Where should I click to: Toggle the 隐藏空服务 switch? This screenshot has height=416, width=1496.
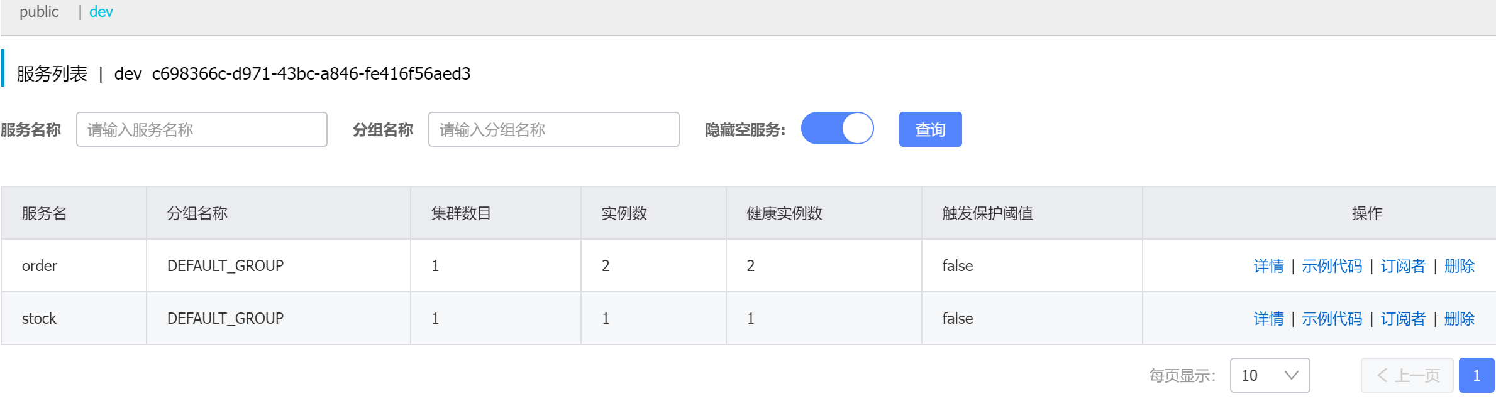[838, 129]
